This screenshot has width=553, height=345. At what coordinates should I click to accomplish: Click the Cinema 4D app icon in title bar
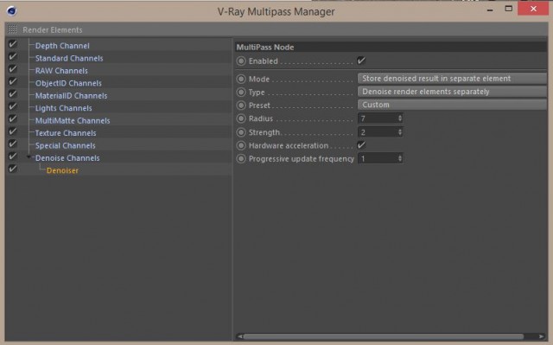tap(11, 11)
